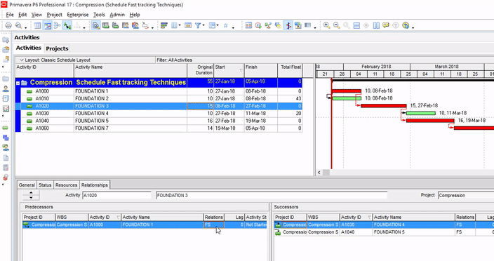494x261 pixels.
Task: Toggle the Gantt Chart view icon
Action: (x=48, y=25)
